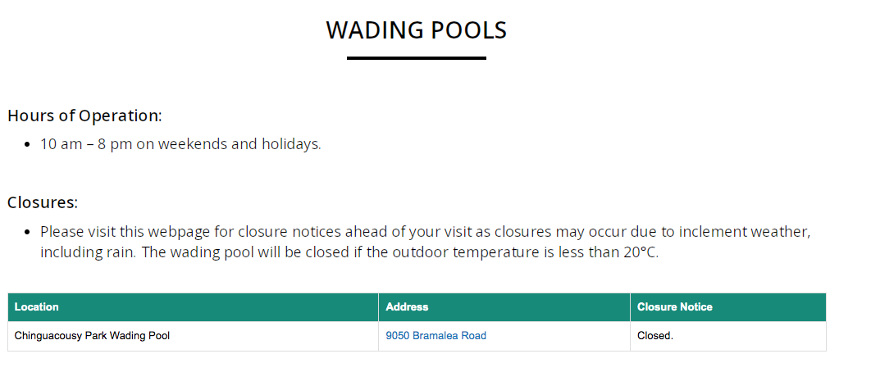This screenshot has width=871, height=372.
Task: Click the Closures heading
Action: coord(43,202)
